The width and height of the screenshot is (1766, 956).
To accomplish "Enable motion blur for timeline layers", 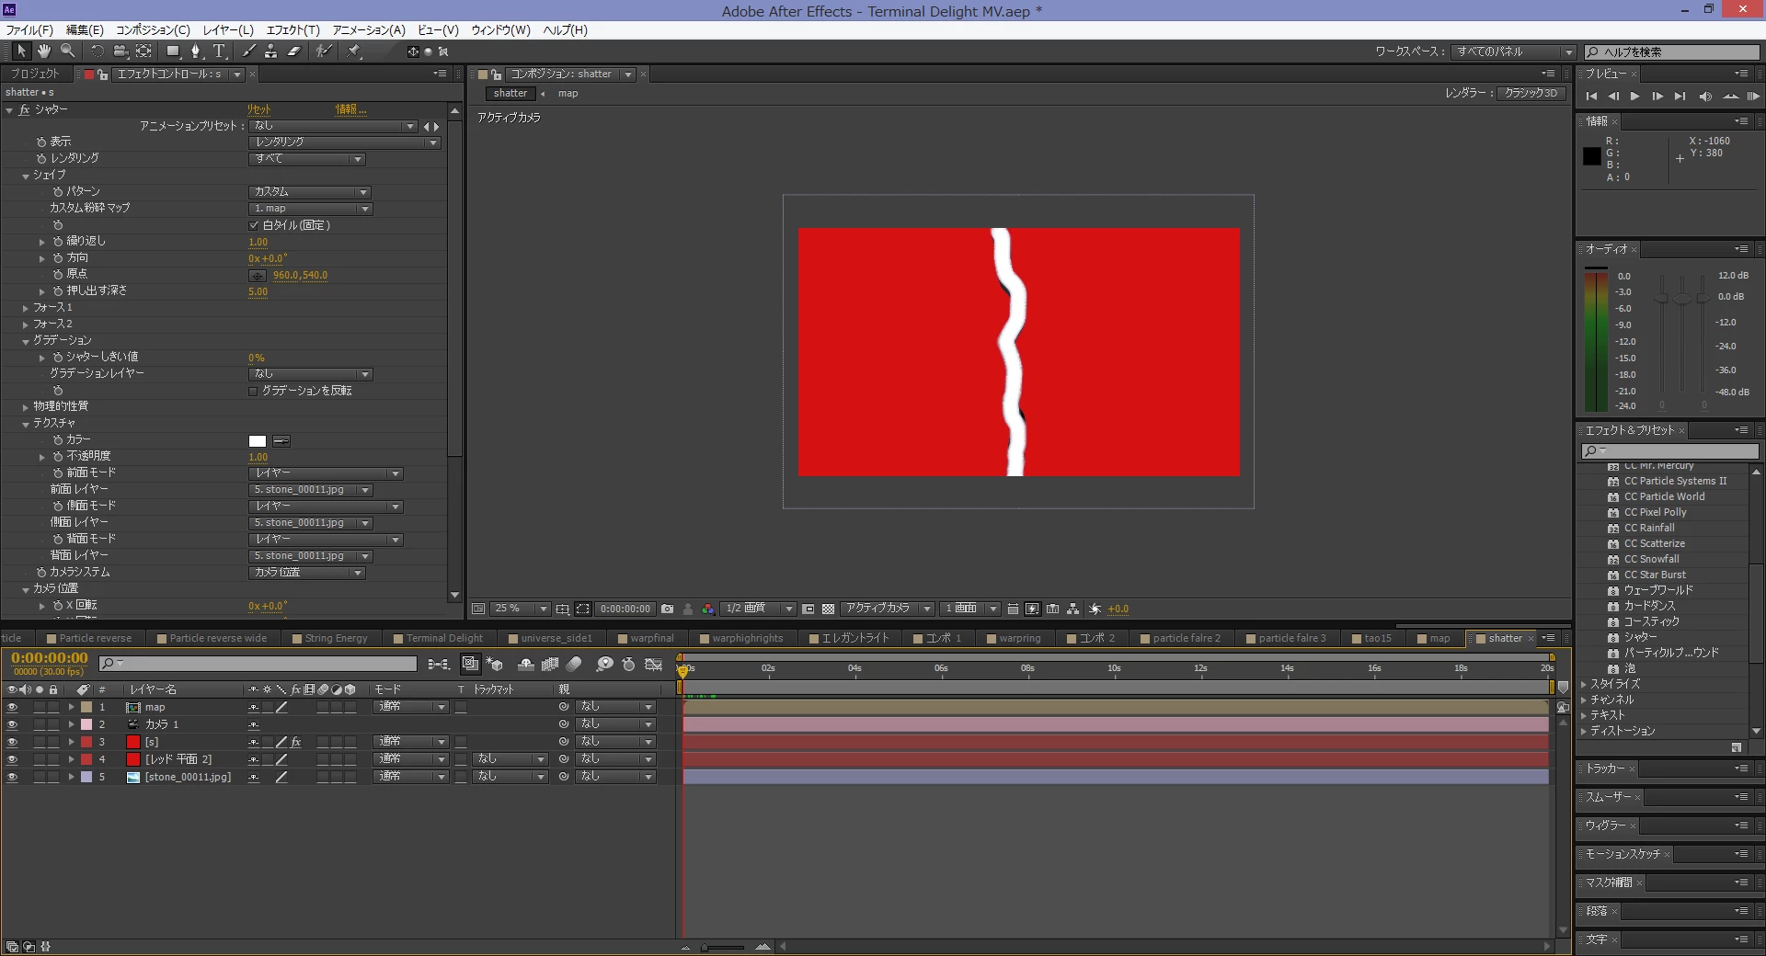I will (x=574, y=664).
